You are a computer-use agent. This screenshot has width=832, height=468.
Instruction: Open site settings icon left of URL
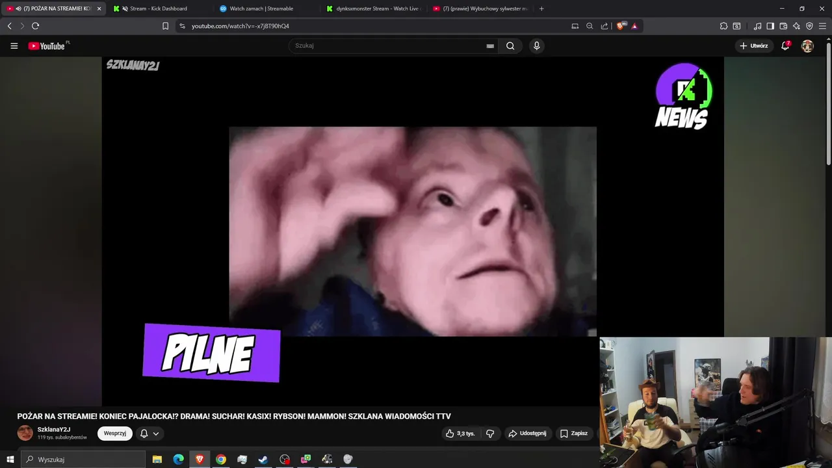point(182,26)
